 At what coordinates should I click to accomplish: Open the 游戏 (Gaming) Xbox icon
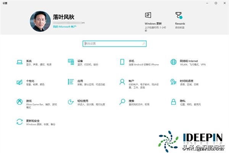(x=19, y=102)
